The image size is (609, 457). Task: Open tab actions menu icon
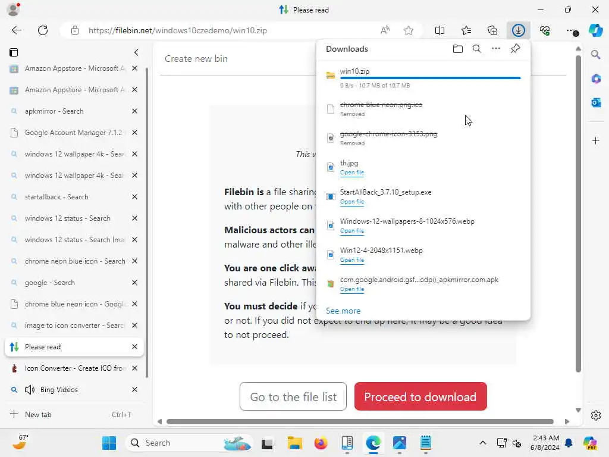[x=14, y=52]
